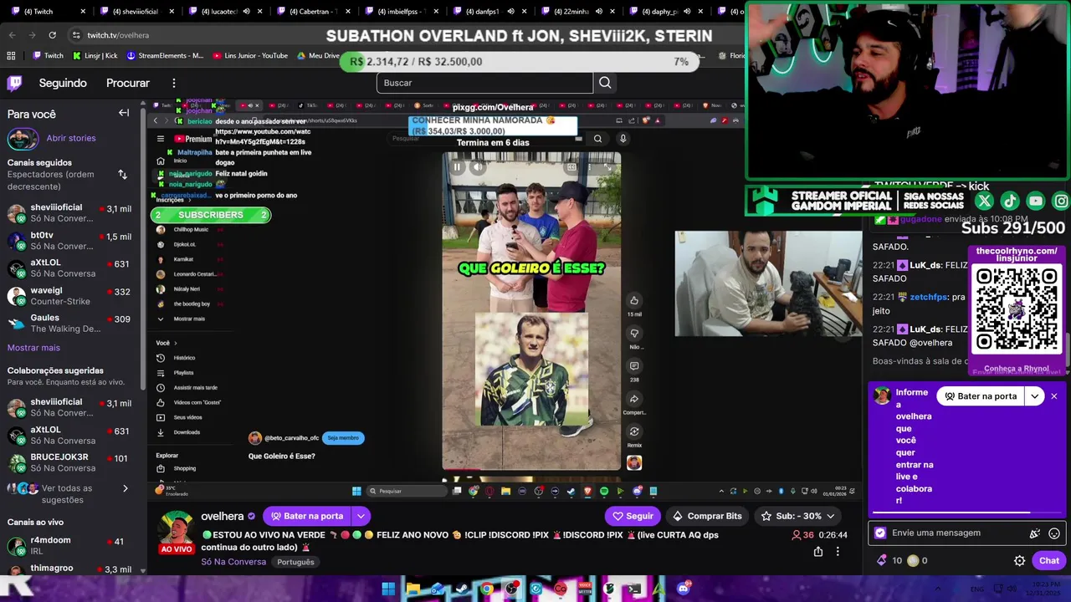Click the sort order icon under Canais seguidos
The image size is (1071, 602).
123,174
